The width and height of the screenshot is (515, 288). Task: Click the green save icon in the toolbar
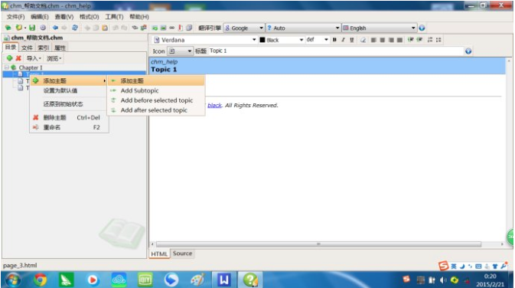[x=32, y=28]
